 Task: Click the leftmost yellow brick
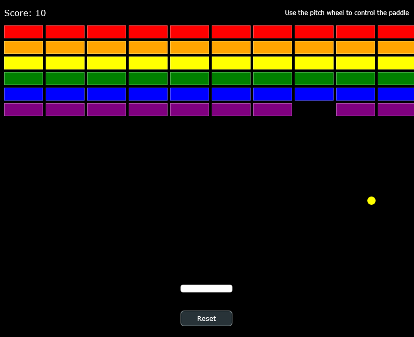[23, 63]
